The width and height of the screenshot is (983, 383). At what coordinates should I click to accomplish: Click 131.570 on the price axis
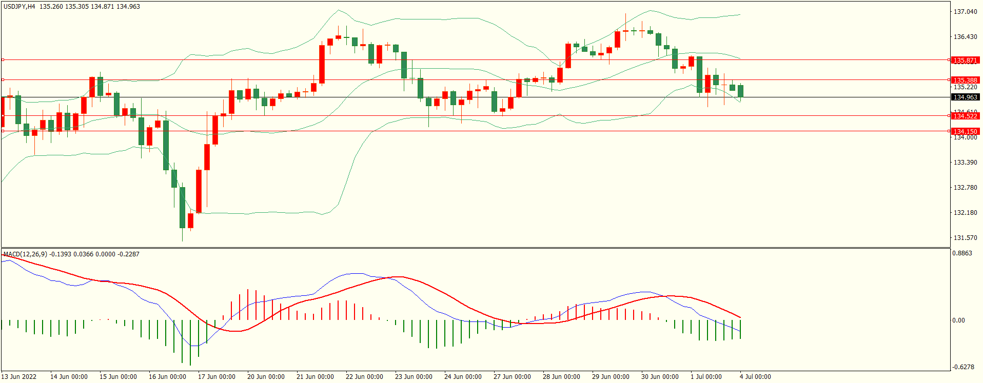click(x=965, y=238)
